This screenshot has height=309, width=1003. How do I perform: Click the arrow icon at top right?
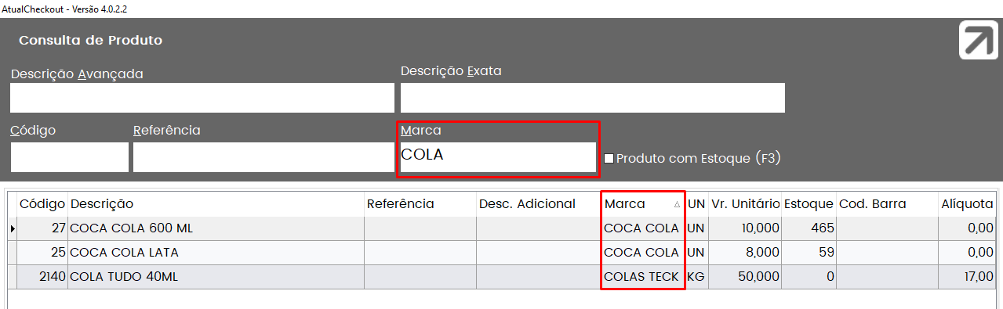978,41
